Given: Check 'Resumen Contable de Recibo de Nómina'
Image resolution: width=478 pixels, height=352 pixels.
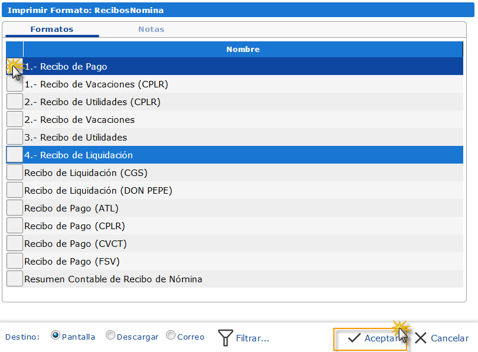Looking at the screenshot, I should point(14,278).
